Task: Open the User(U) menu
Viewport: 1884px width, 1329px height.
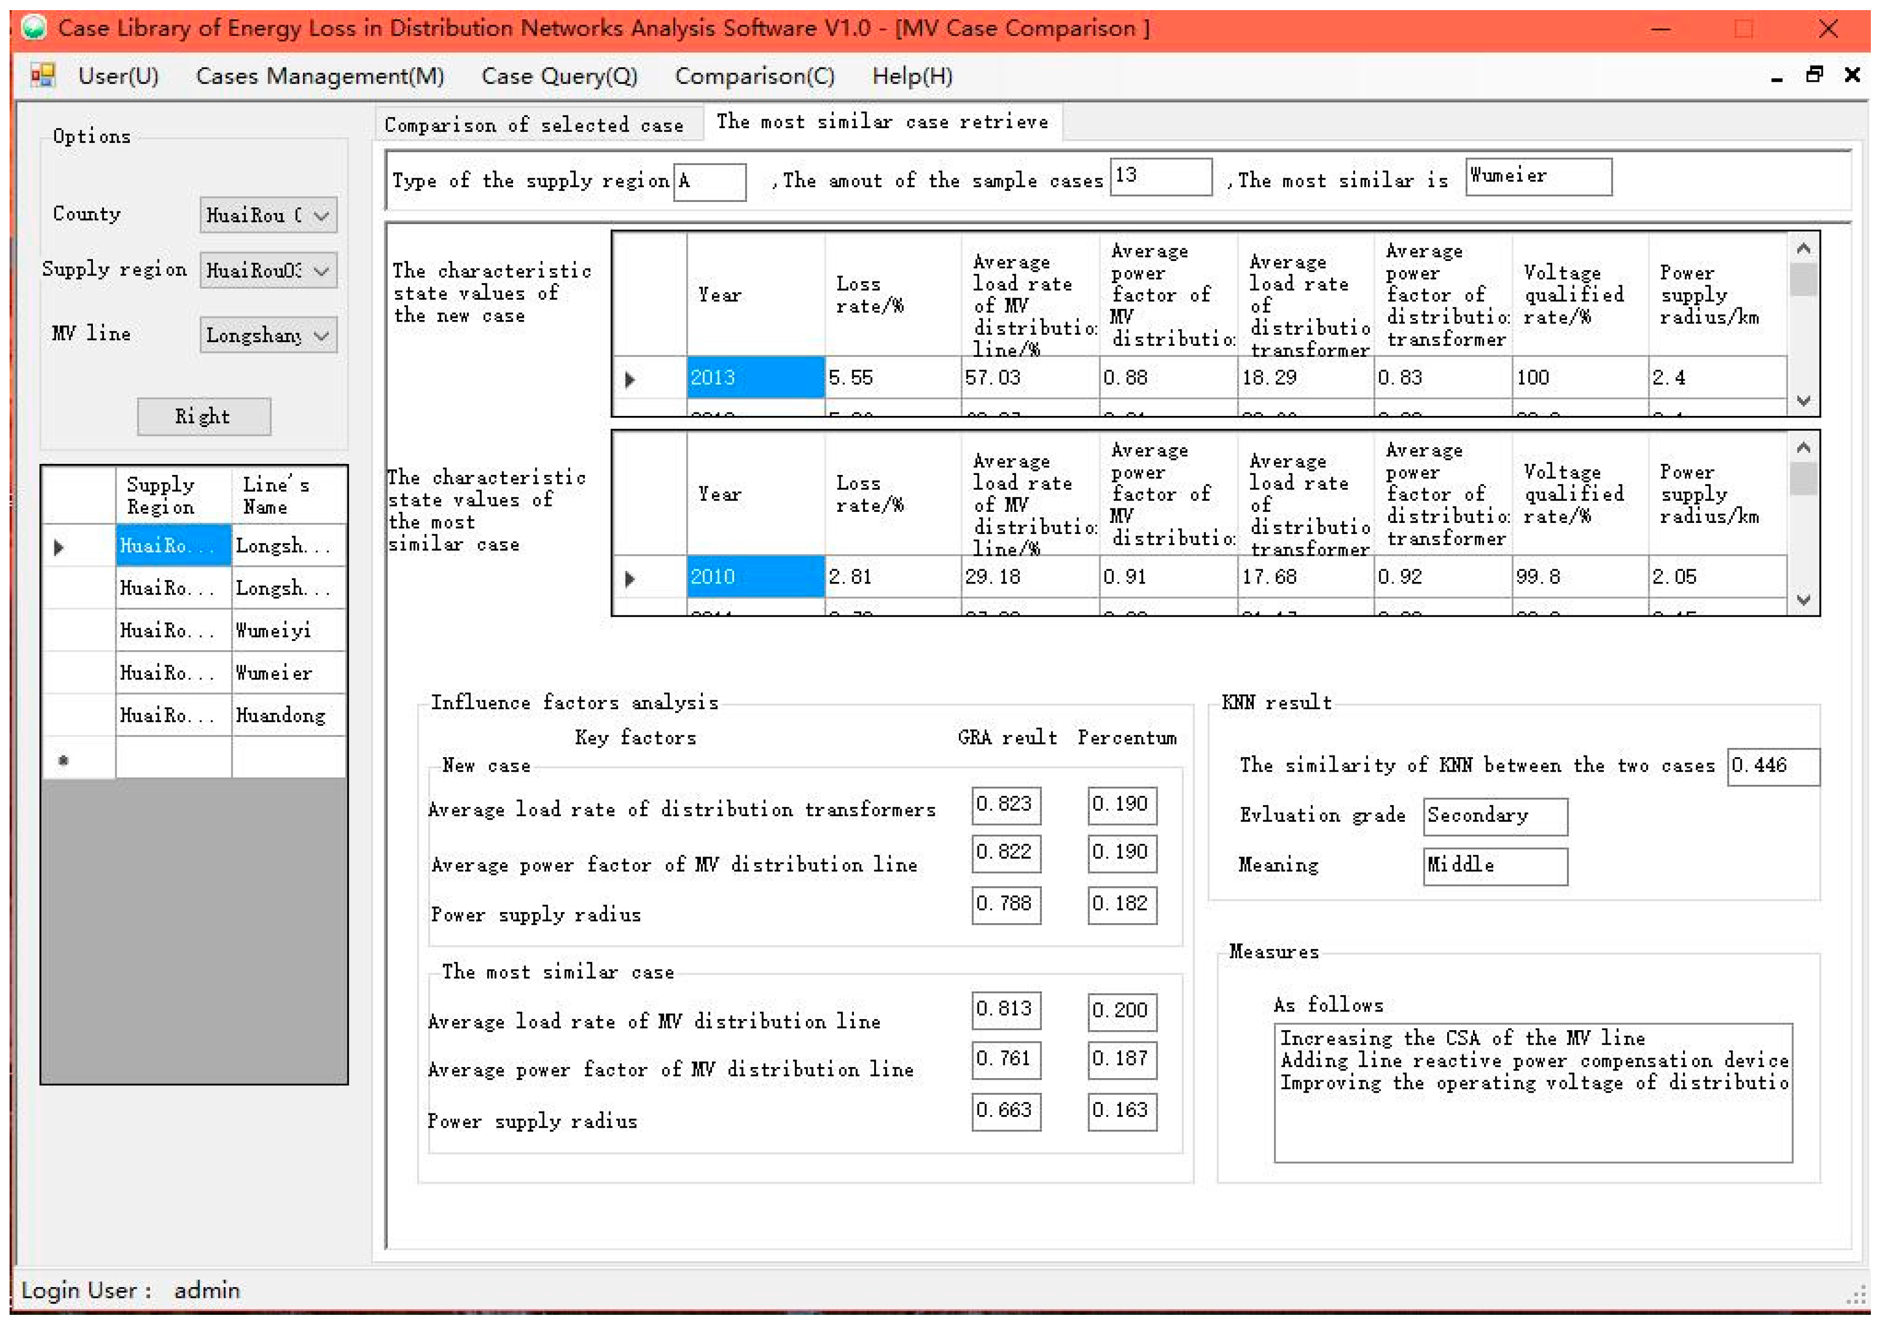Action: click(x=118, y=76)
